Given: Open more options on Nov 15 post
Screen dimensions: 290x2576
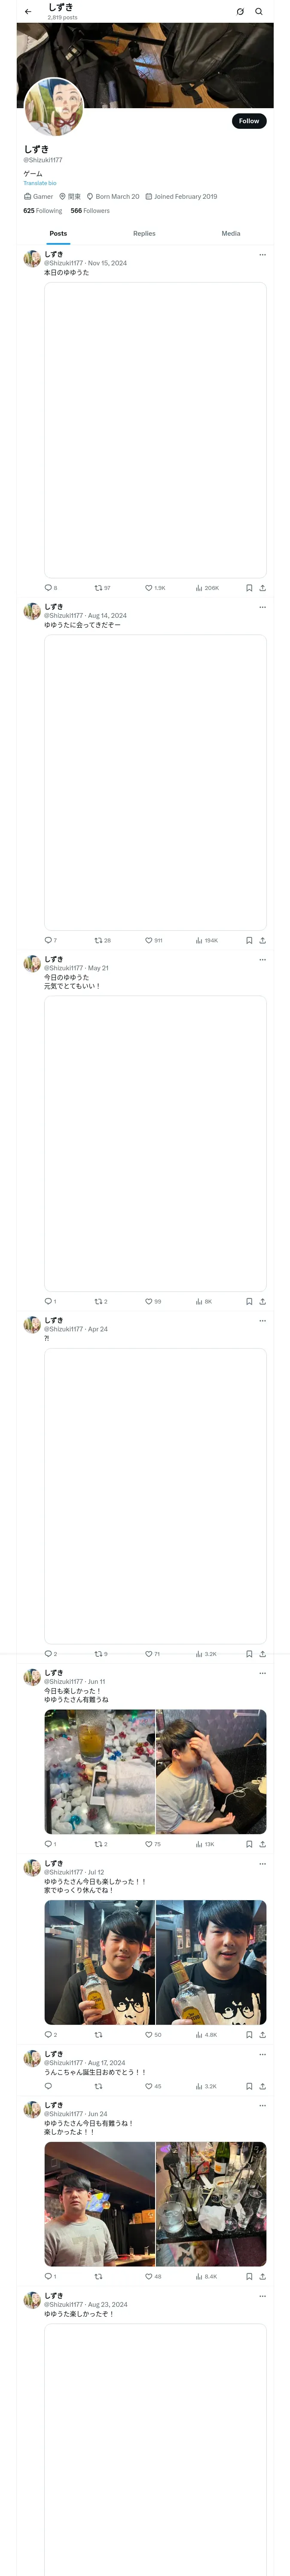Looking at the screenshot, I should (x=263, y=255).
